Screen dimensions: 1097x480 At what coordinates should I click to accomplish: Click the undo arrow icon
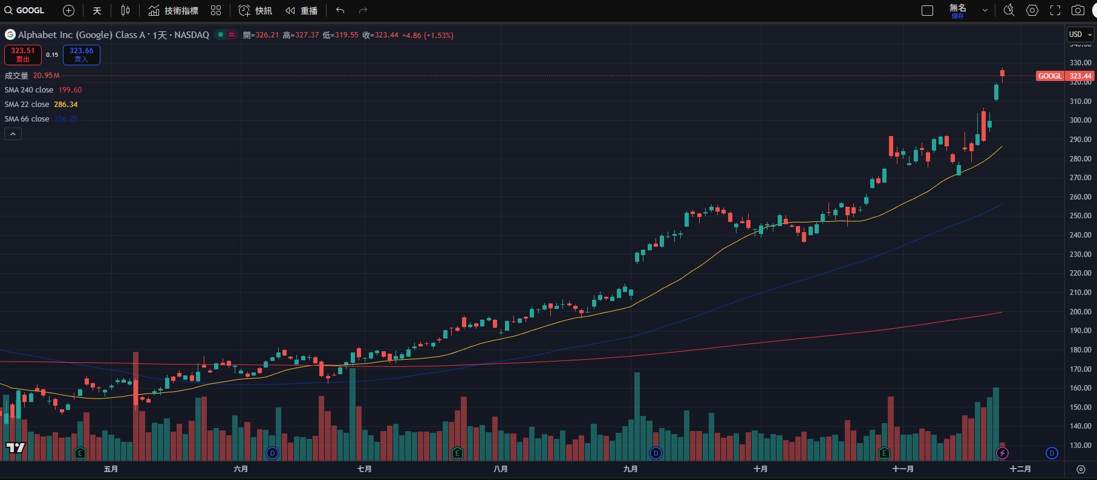click(x=340, y=10)
